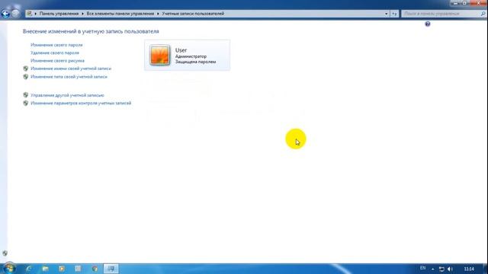Show hidden tray icons arrow
Screen dimensions: 488x274
click(432, 269)
